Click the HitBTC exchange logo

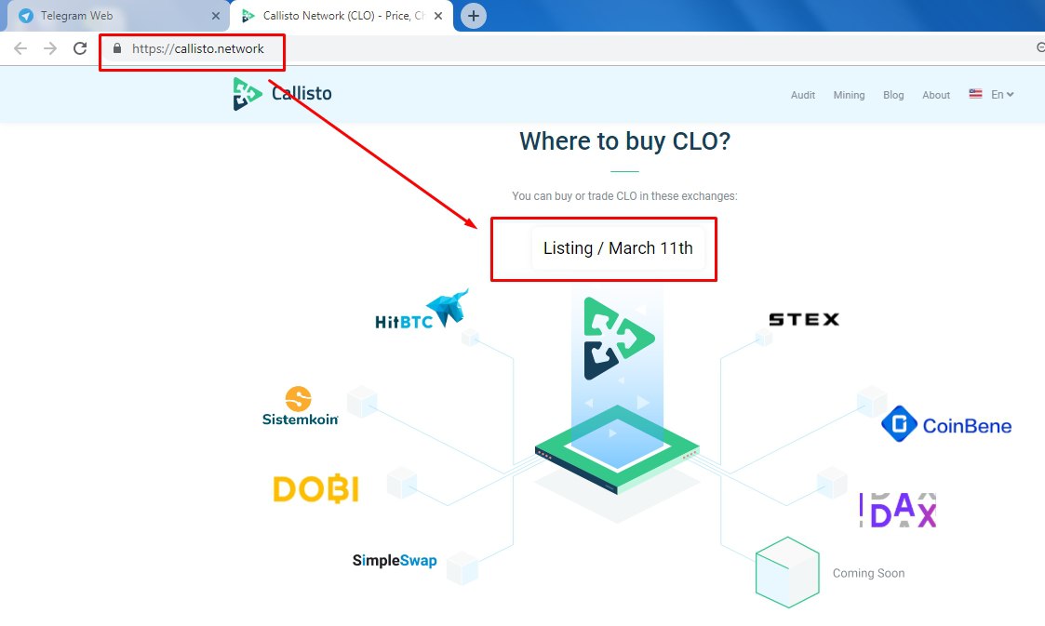click(x=422, y=311)
